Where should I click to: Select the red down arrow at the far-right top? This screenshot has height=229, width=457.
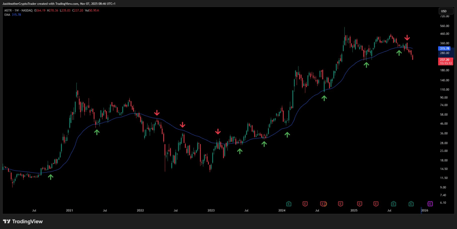tap(407, 38)
